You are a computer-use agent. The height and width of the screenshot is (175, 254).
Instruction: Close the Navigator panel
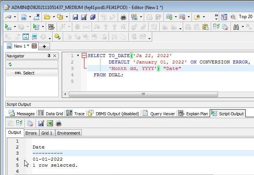(x=55, y=56)
